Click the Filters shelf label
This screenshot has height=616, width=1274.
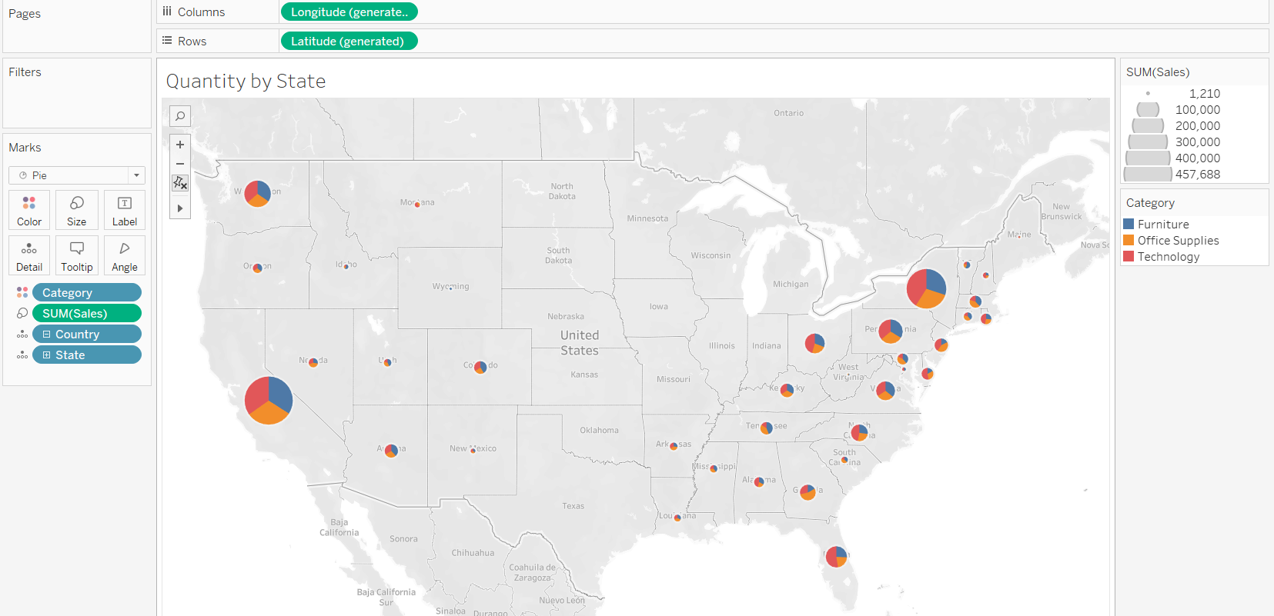25,72
